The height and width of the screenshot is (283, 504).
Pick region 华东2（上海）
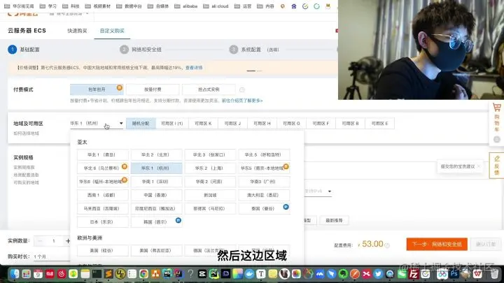click(210, 168)
